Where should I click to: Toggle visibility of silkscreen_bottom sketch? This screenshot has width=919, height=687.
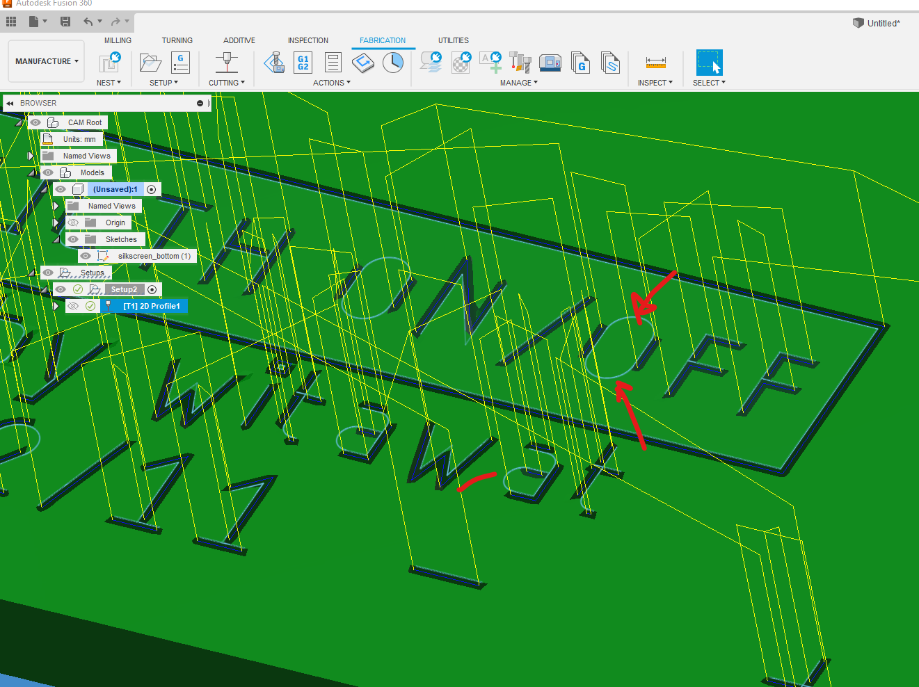point(86,256)
